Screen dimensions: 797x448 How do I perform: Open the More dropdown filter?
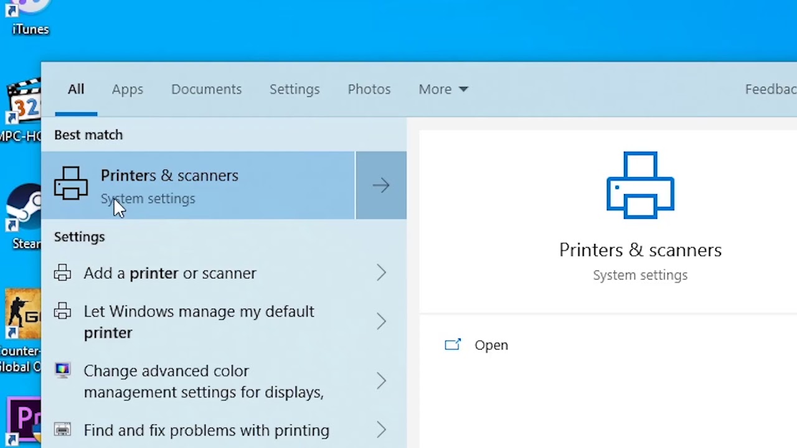tap(443, 89)
